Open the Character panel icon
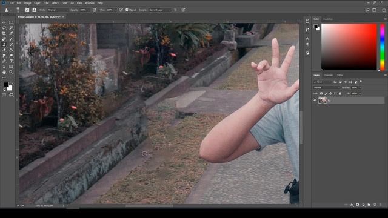Image resolution: width=388 pixels, height=218 pixels. (x=307, y=39)
